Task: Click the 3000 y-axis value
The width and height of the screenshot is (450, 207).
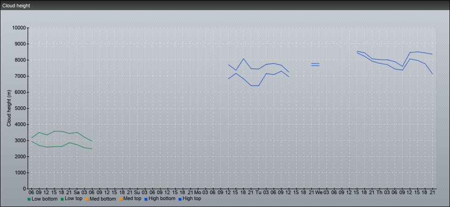Action: pyautogui.click(x=20, y=140)
